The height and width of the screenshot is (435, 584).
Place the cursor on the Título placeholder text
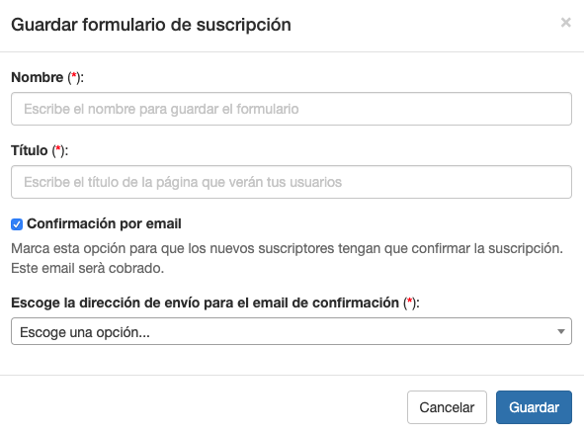(x=183, y=182)
